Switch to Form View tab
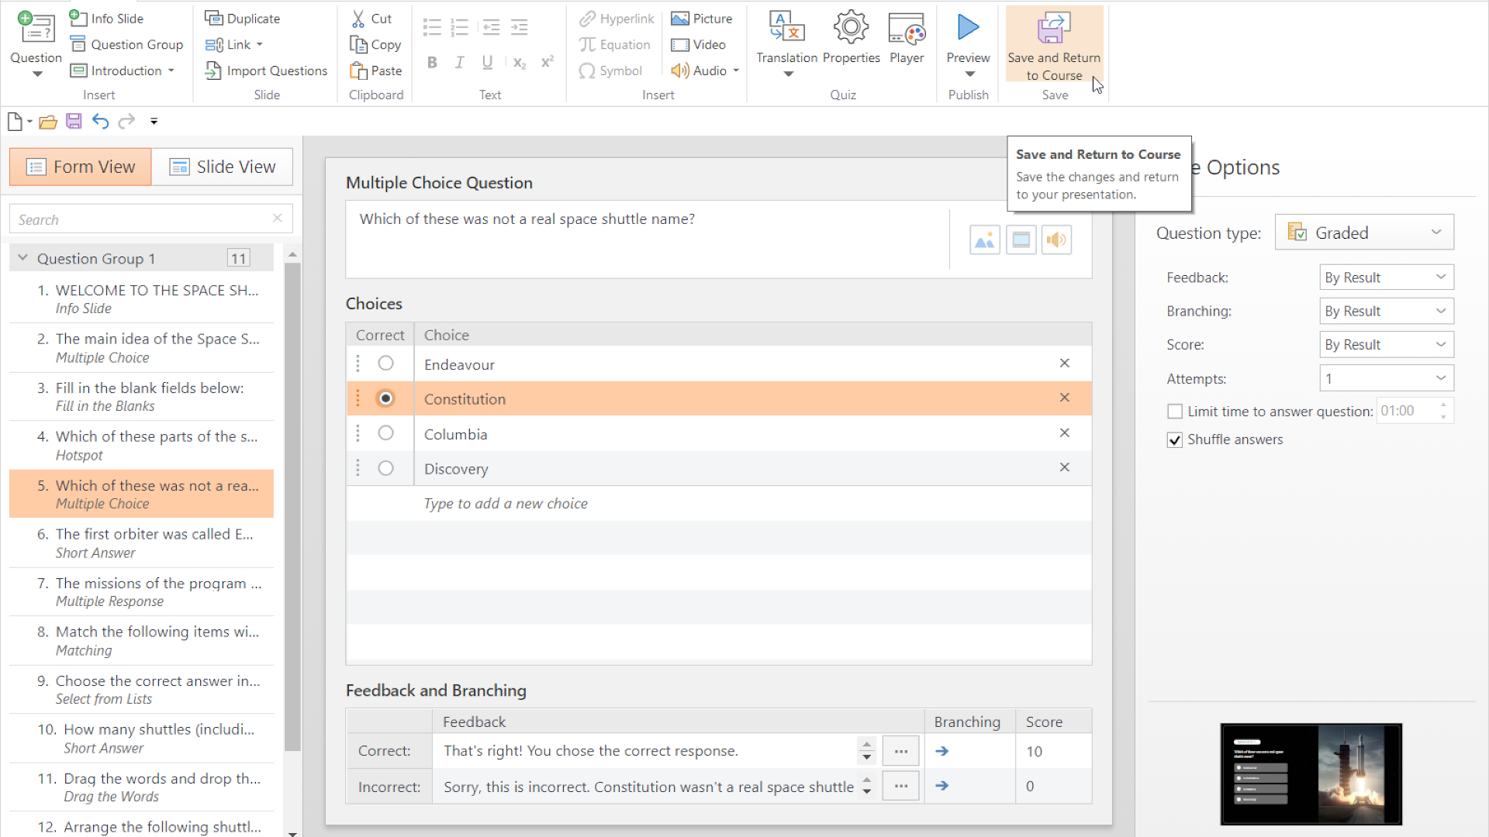 [81, 167]
